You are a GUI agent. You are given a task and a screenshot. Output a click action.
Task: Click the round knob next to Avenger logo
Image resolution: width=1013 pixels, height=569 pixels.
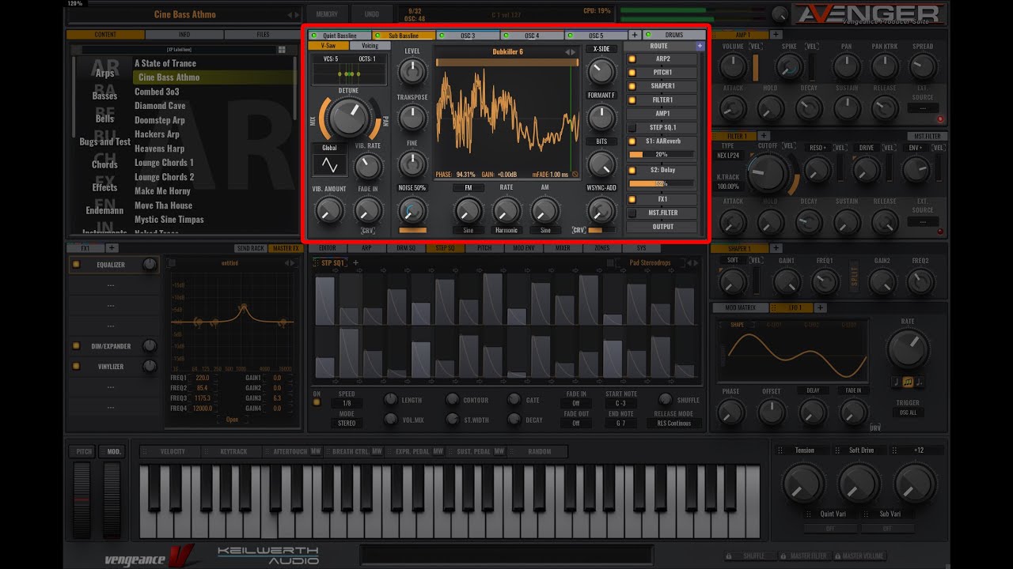[780, 13]
